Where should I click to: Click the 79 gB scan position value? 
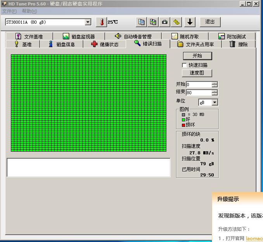(207, 164)
